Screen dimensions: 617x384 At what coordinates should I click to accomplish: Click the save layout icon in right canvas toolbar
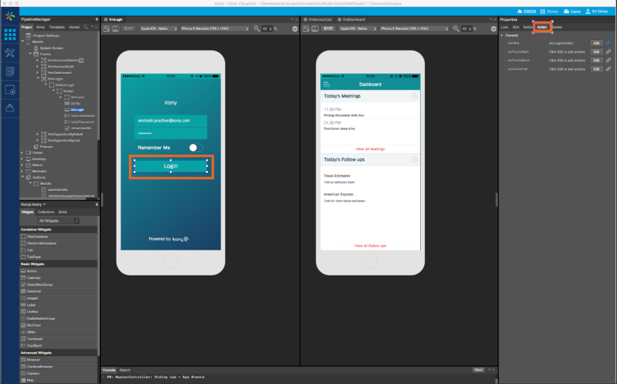[x=306, y=28]
